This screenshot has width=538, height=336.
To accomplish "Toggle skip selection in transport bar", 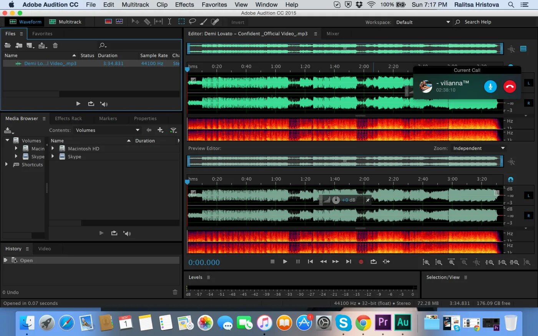I will tap(386, 262).
